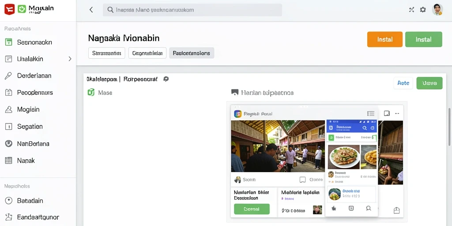The height and width of the screenshot is (226, 452).
Task: Open Seenonaokn in sidebar
Action: (34, 42)
